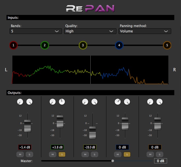Image resolution: width=181 pixels, height=167 pixels.
Task: Click the Master volume slider handle
Action: click(x=113, y=161)
